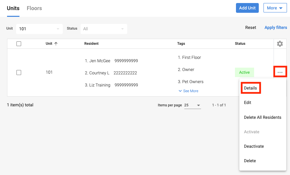Viewport: 290px width, 175px height.
Task: Click the Add Unit button
Action: coord(247,8)
